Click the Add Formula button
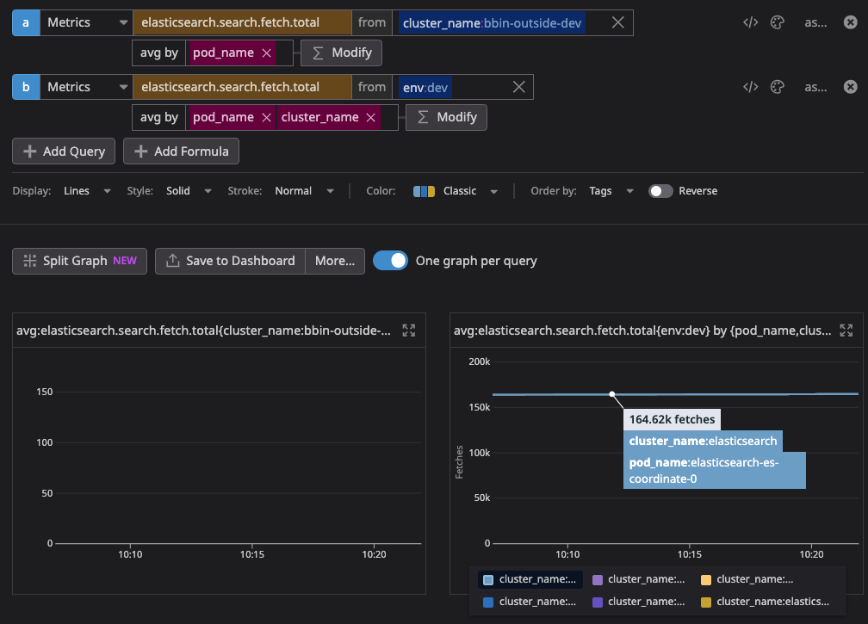868x624 pixels. pyautogui.click(x=182, y=151)
